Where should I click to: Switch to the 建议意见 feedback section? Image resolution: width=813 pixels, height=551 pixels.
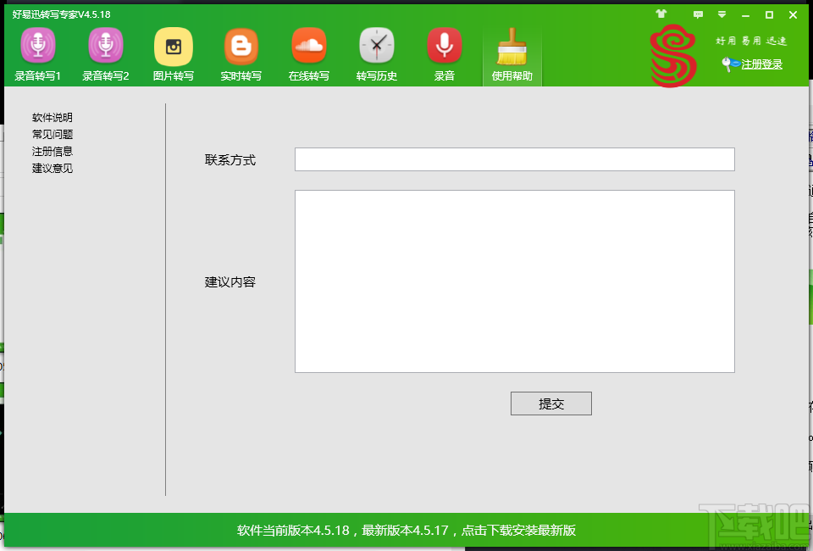52,168
